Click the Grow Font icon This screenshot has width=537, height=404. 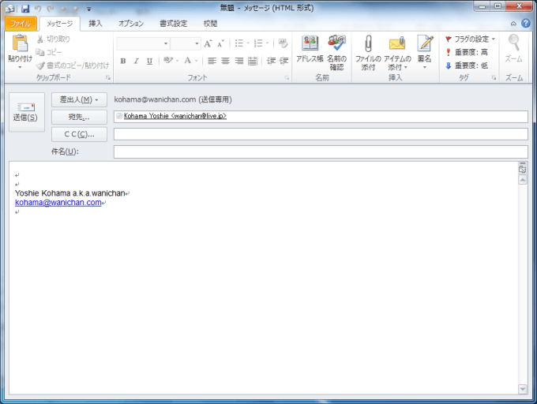click(208, 43)
